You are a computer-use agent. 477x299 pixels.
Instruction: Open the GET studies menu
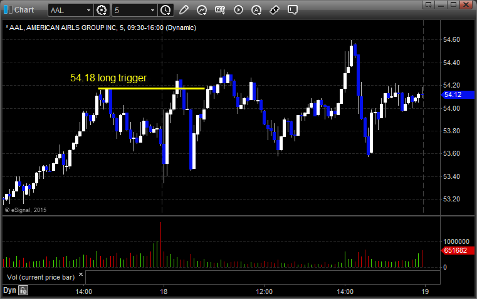(220, 10)
